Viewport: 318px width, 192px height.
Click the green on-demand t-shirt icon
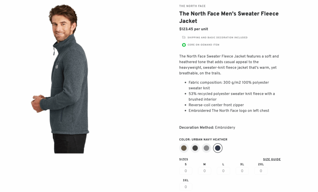pos(184,45)
